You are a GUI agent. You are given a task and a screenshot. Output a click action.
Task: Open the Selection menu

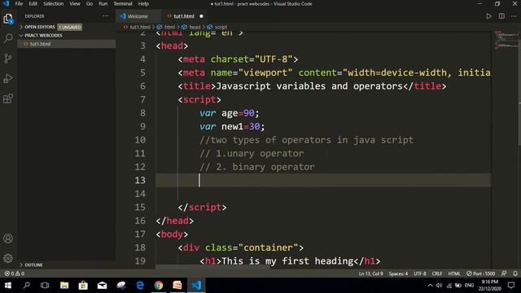[x=53, y=3]
